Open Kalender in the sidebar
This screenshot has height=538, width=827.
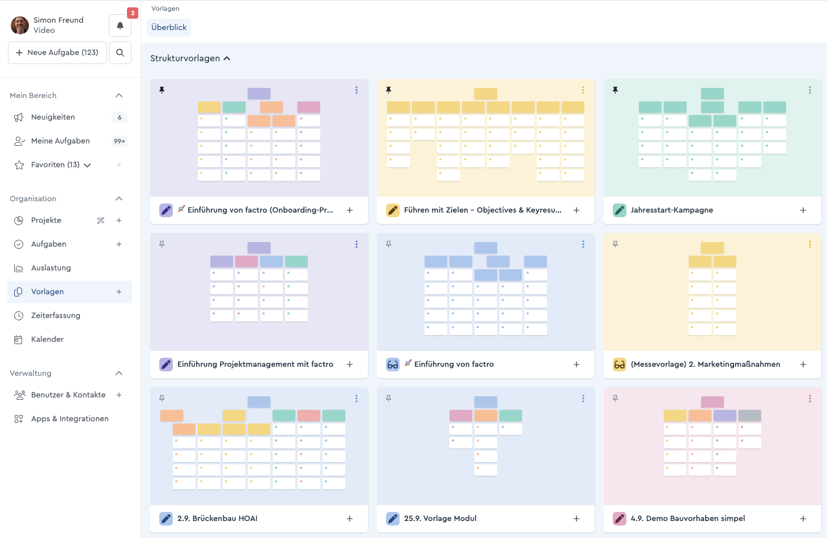(x=70, y=340)
